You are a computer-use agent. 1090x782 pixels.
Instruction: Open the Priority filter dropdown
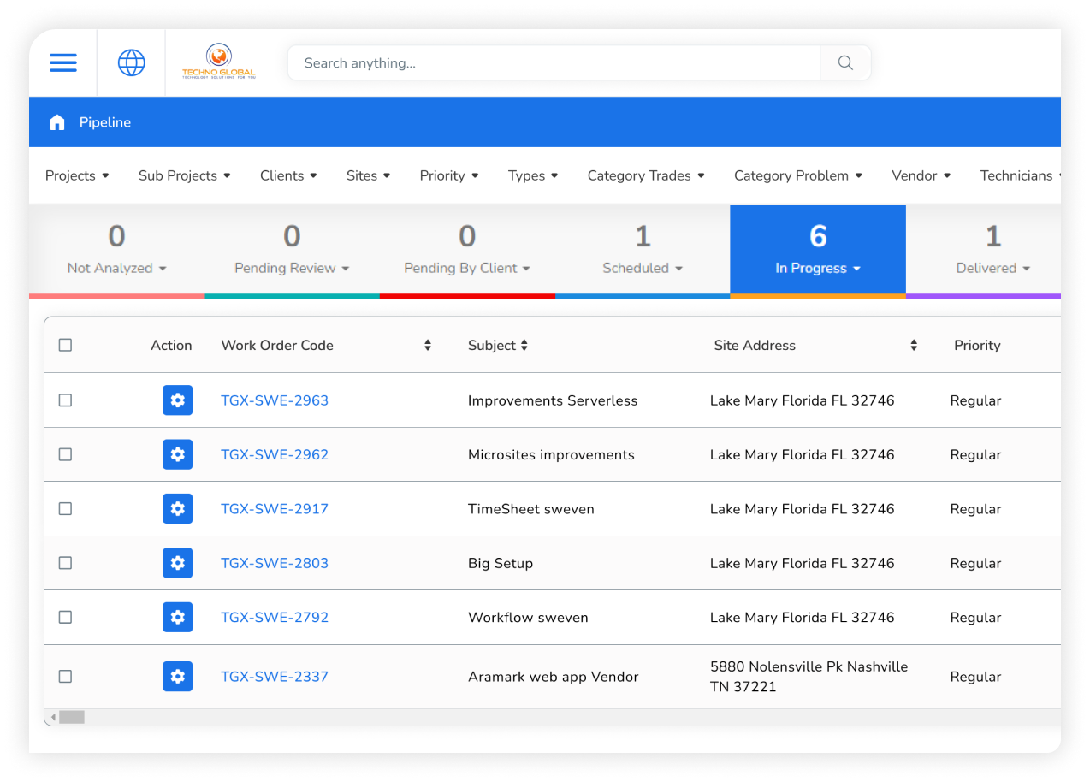(x=449, y=175)
